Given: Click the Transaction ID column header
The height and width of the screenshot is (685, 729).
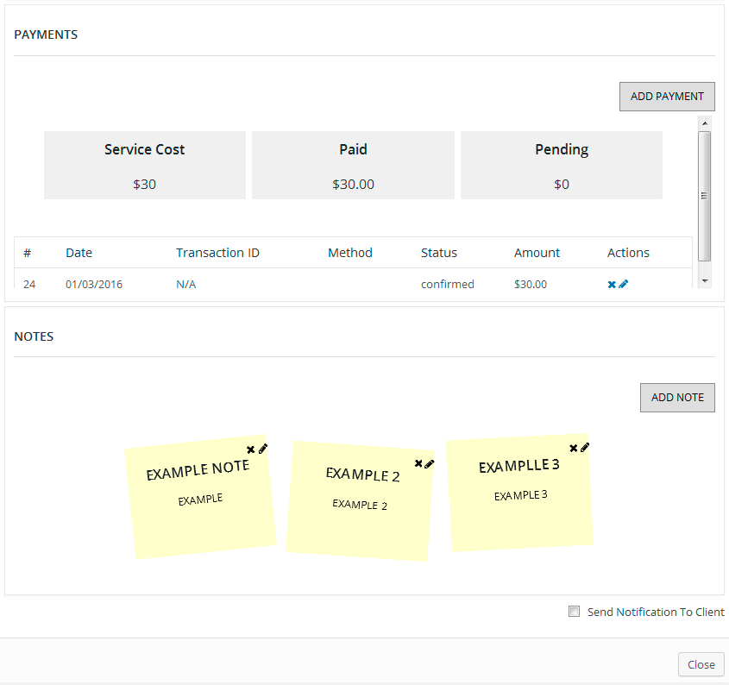Looking at the screenshot, I should click(x=217, y=253).
